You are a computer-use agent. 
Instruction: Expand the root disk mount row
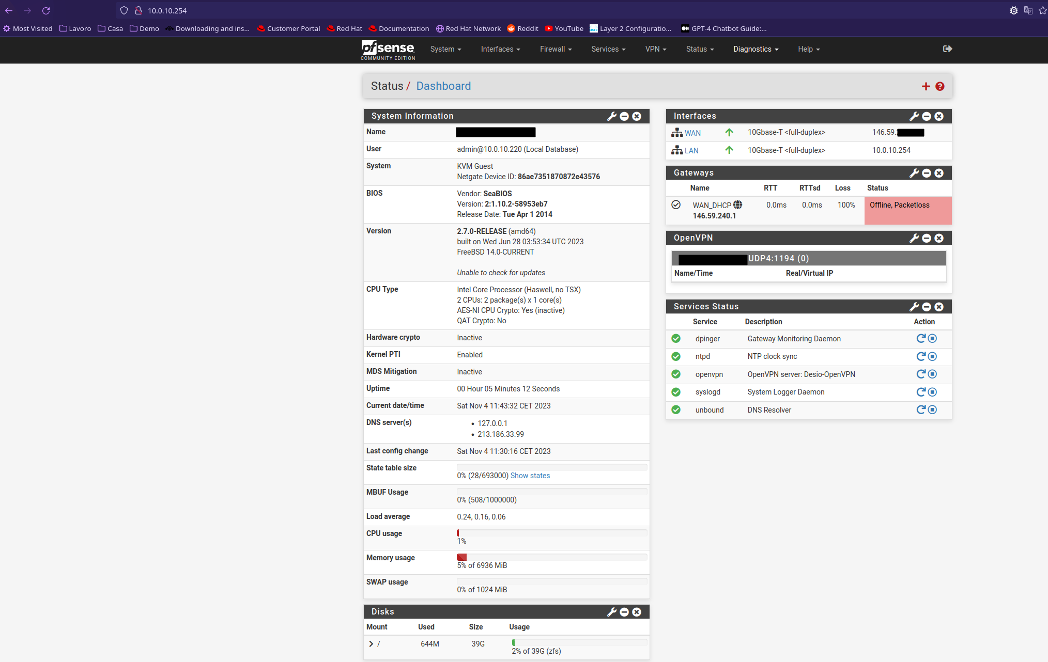(x=371, y=644)
